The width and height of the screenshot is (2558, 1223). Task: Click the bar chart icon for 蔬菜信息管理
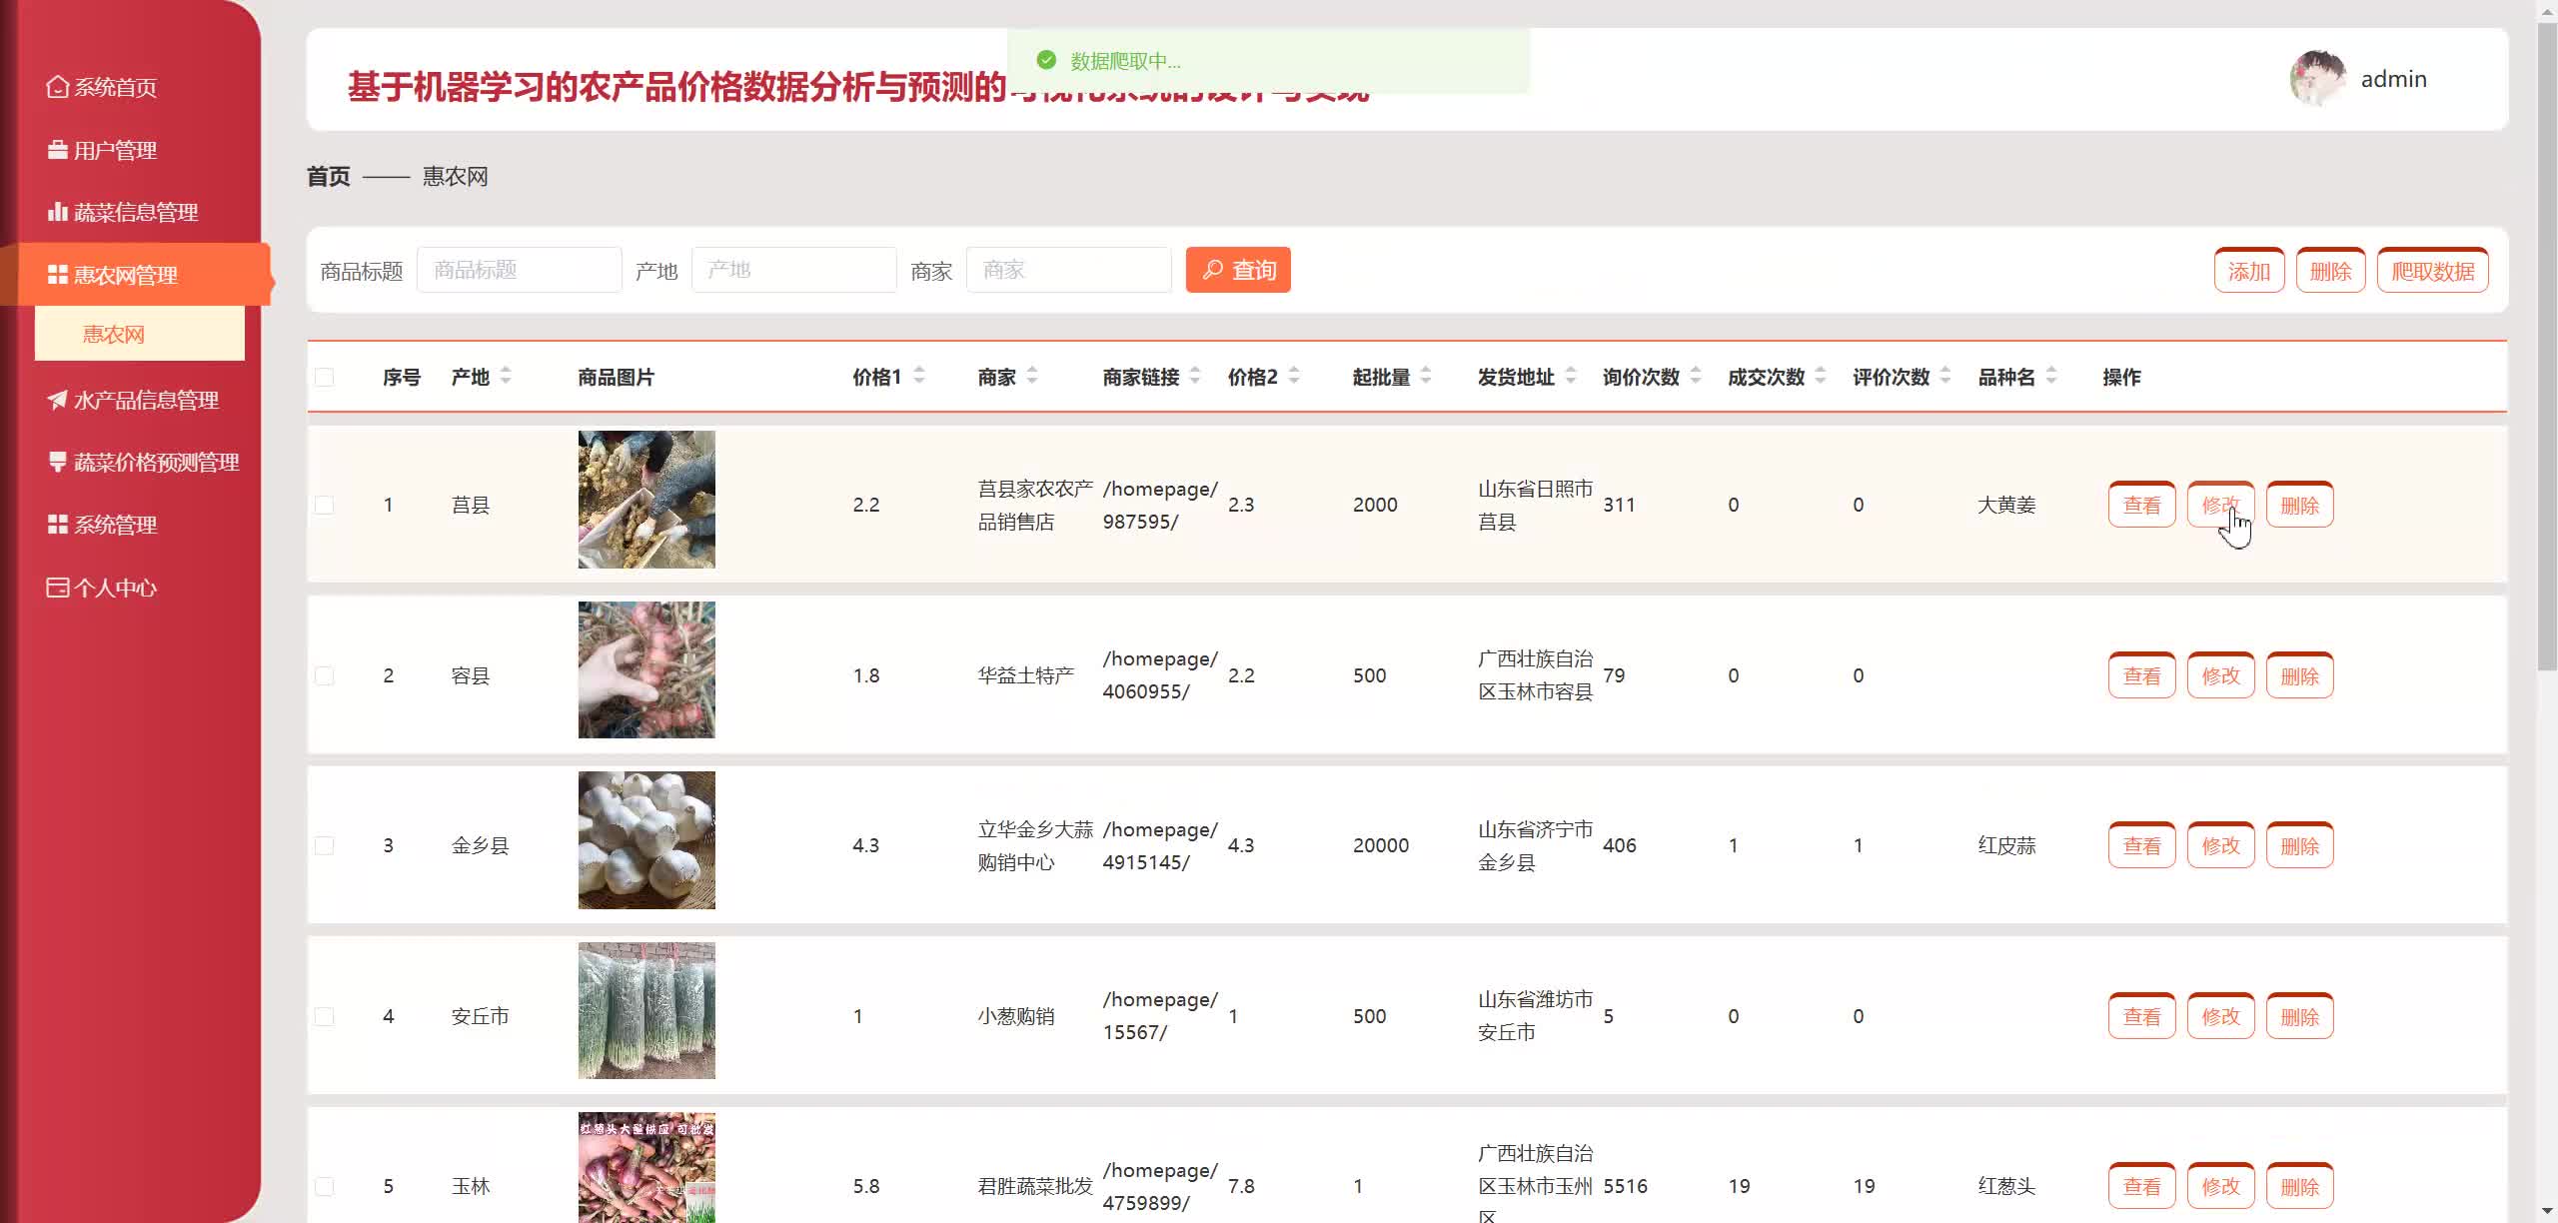coord(57,212)
